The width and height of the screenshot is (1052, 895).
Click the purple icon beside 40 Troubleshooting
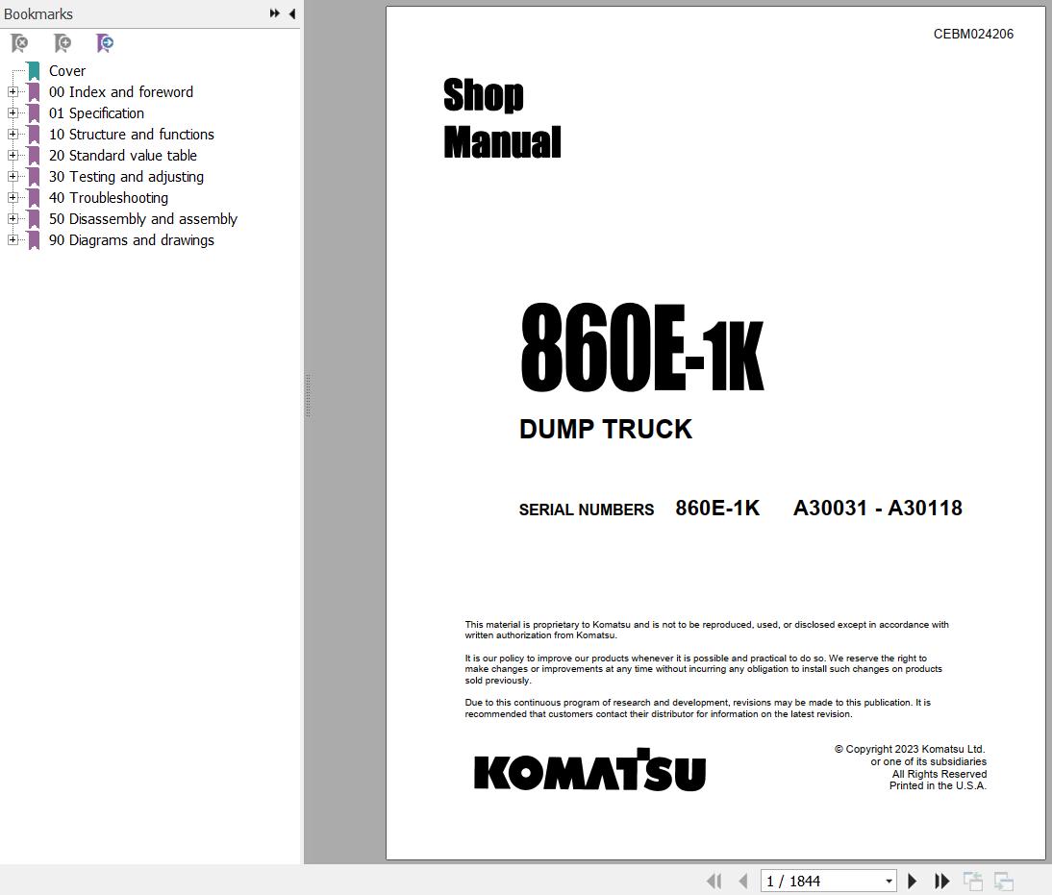(x=34, y=197)
